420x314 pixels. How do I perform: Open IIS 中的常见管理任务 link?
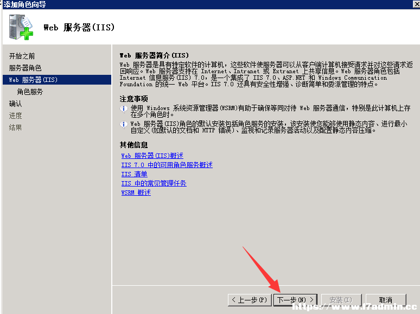pyautogui.click(x=154, y=183)
